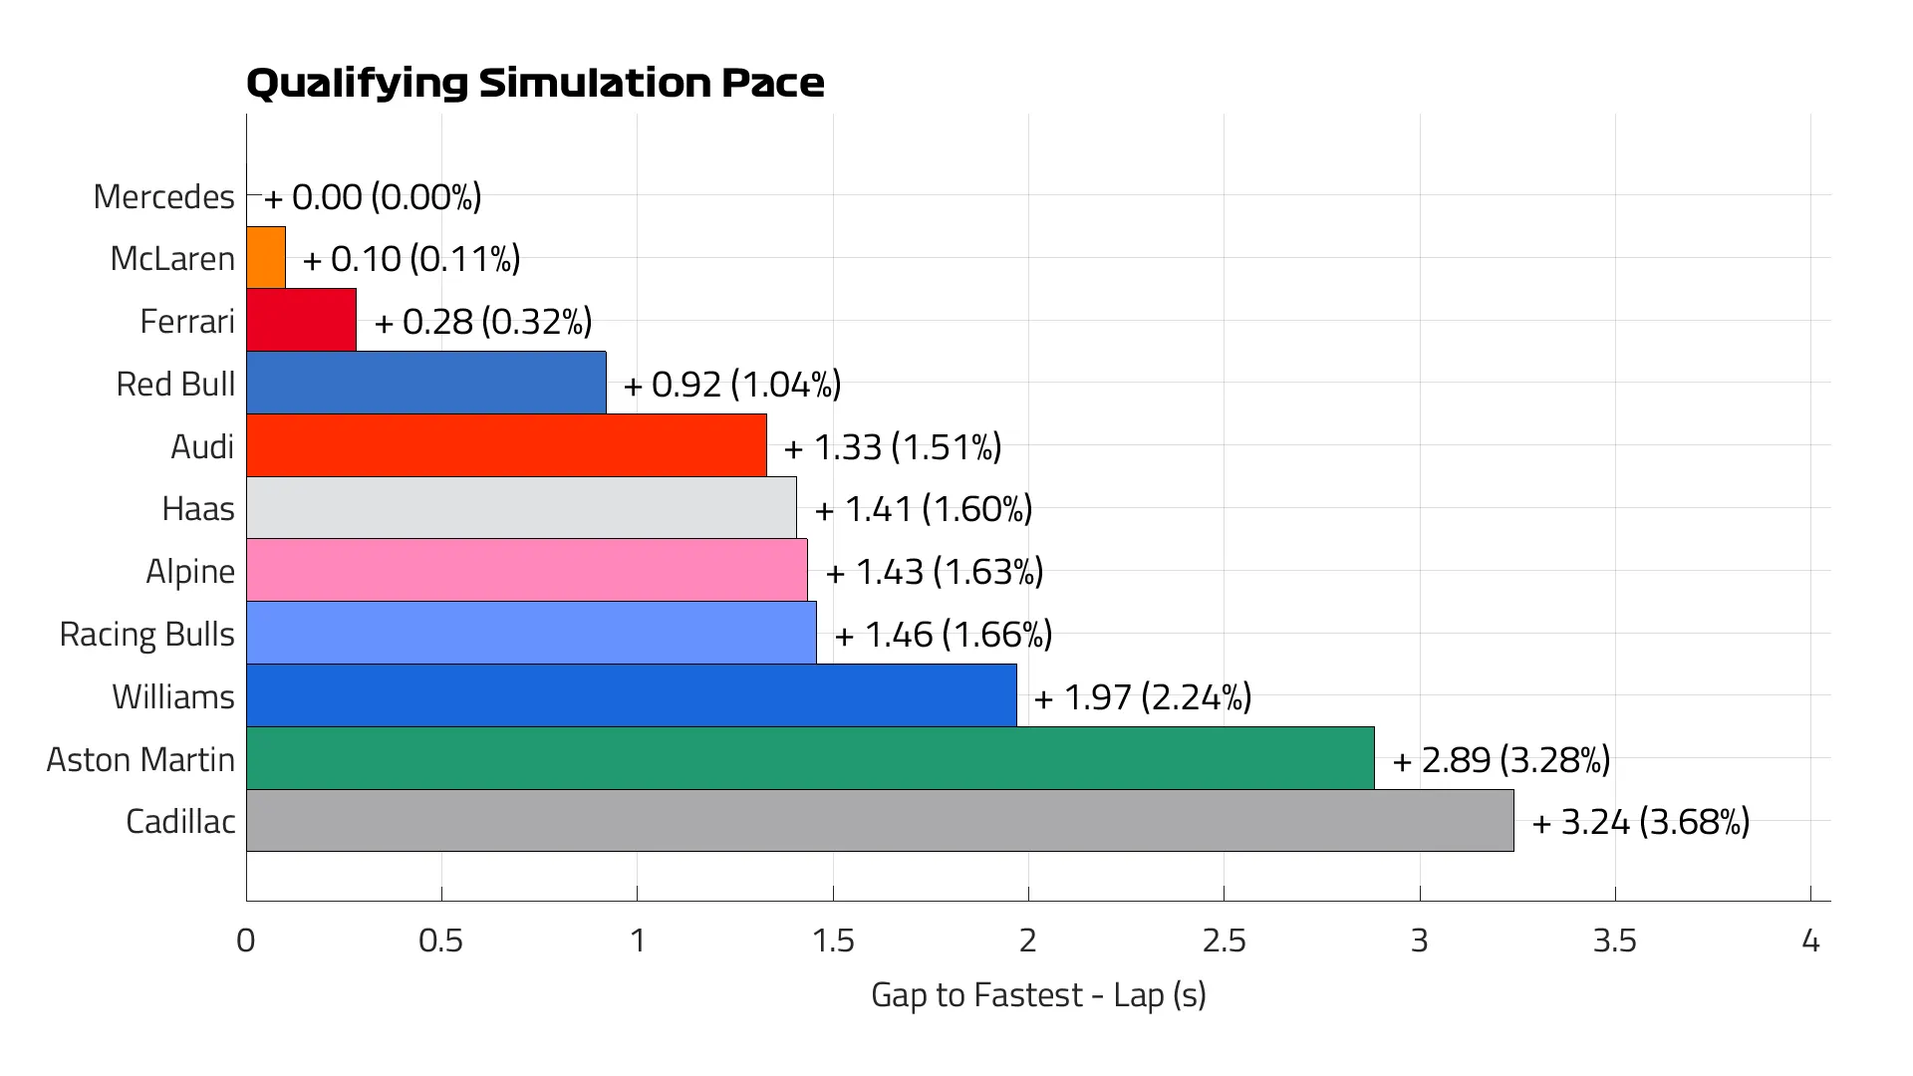Click the 4 tick label on the x-axis
The width and height of the screenshot is (1913, 1076).
click(1810, 941)
